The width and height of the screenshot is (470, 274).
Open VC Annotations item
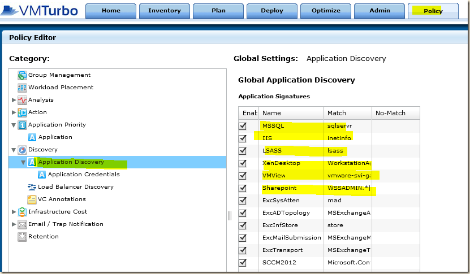62,199
